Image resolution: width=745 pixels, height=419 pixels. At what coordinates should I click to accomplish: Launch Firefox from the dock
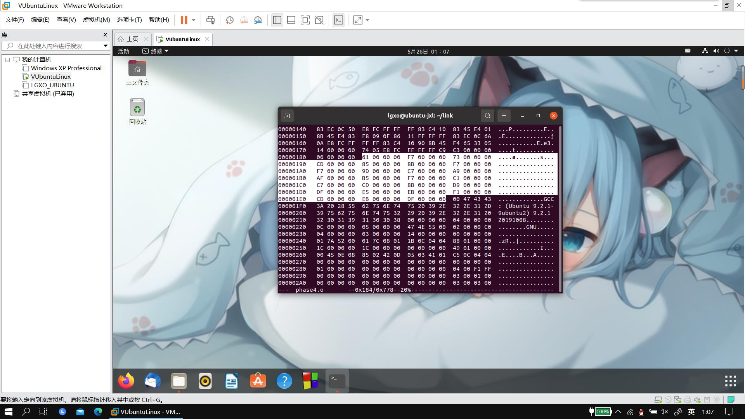126,381
